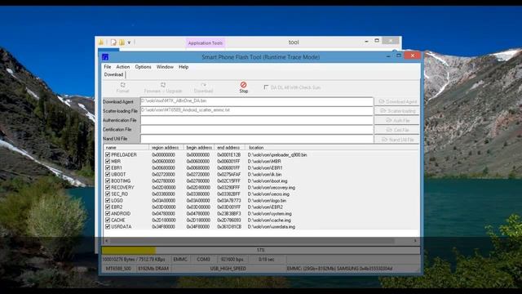Uncheck the BOOTIMG partition checkbox
The image size is (522, 294).
coord(108,180)
